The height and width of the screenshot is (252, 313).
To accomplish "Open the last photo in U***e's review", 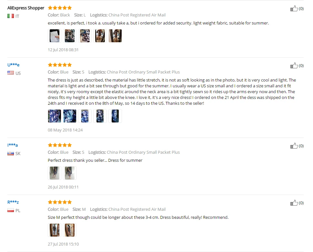I will [x=115, y=116].
